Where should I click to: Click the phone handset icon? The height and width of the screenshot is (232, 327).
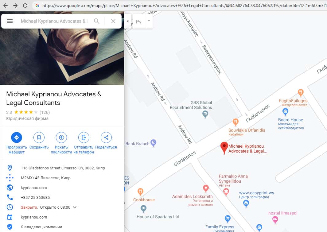(10, 197)
